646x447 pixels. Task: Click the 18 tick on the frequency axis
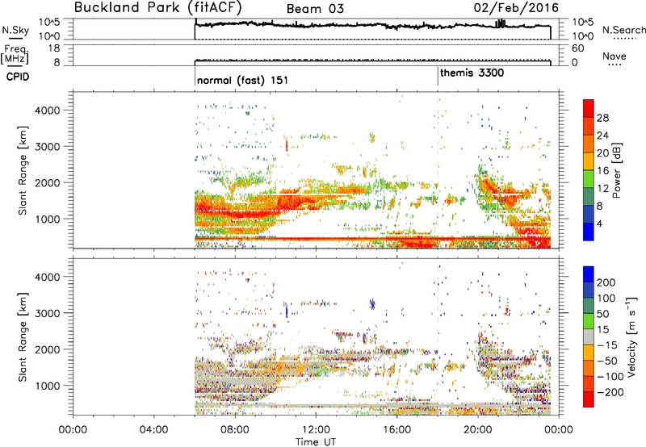coord(54,48)
